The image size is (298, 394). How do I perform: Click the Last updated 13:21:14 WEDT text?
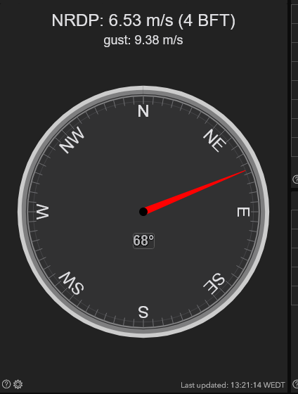[233, 385]
